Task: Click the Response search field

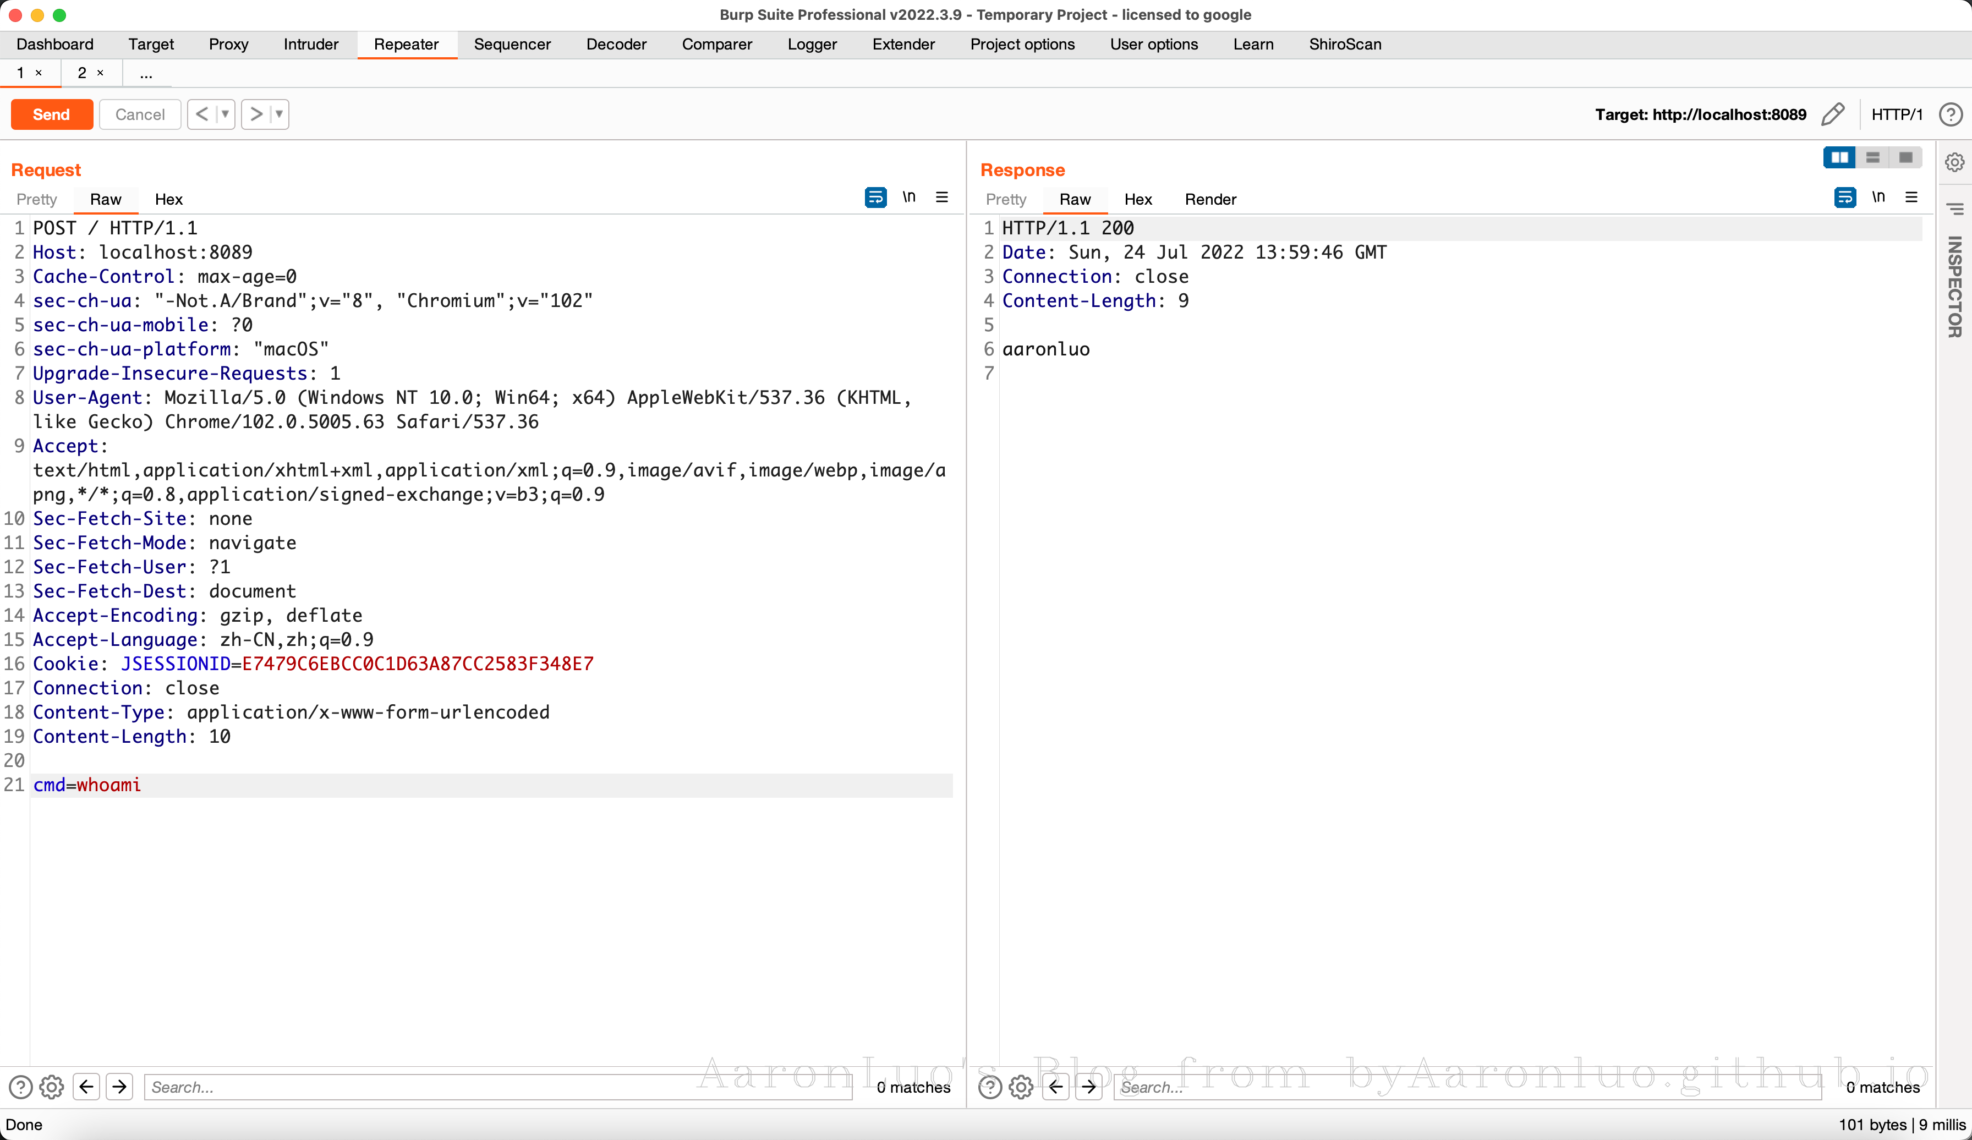Action: 1468,1087
